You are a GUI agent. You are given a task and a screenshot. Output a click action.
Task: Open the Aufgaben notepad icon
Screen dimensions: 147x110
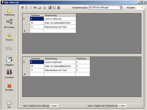coord(9,59)
